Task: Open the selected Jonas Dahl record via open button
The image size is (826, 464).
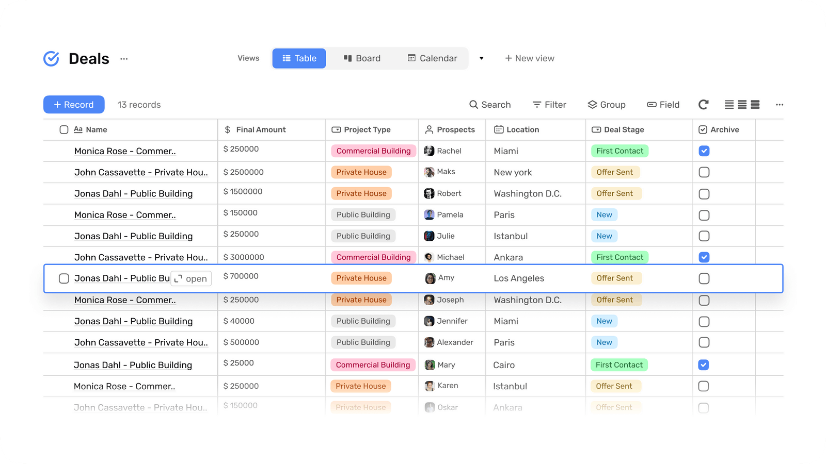Action: pyautogui.click(x=191, y=278)
